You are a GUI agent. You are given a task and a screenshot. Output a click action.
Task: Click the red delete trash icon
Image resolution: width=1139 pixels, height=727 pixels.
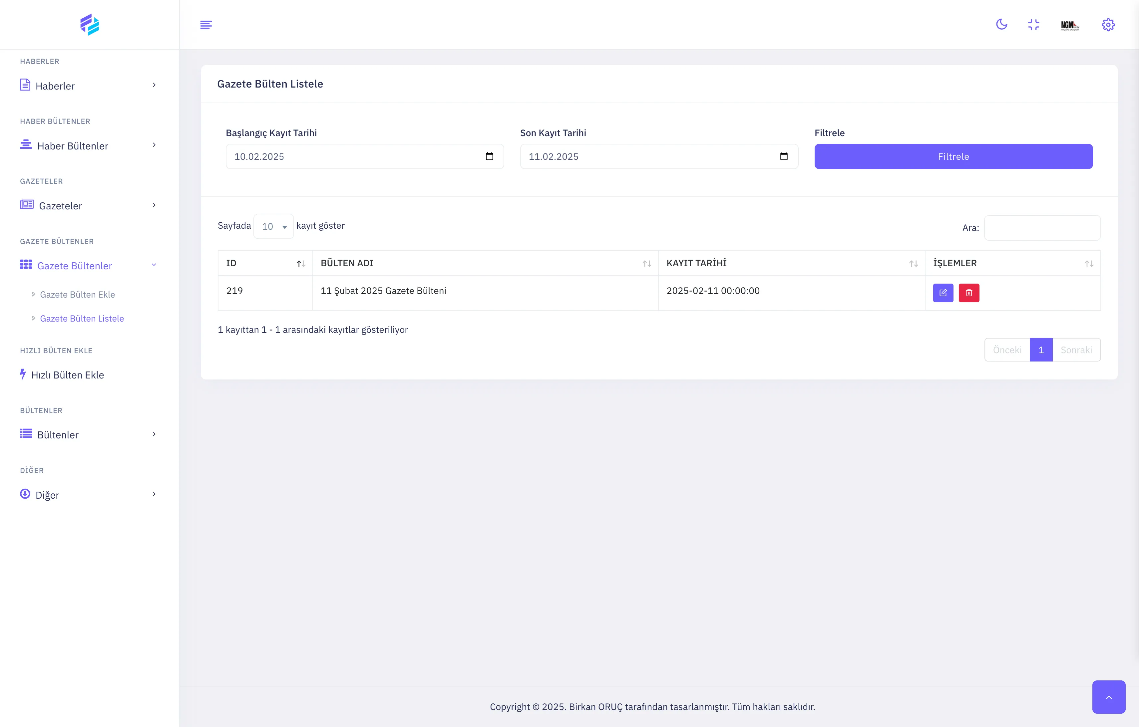[969, 293]
